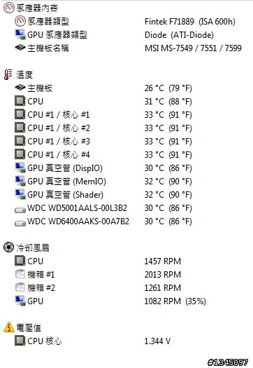Click the monitor icon beside GPU 感應器類型
The width and height of the screenshot is (253, 368).
20,35
